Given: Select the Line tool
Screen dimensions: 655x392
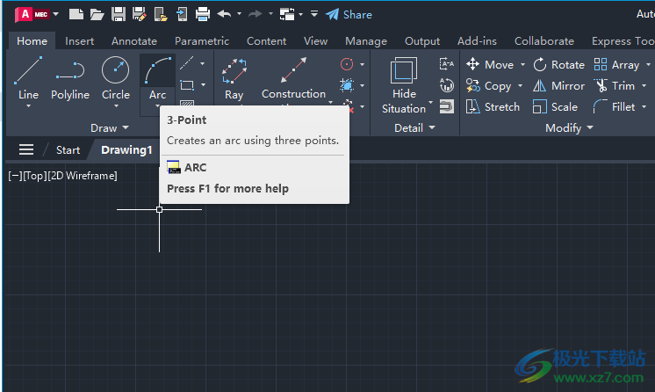Looking at the screenshot, I should tap(28, 78).
